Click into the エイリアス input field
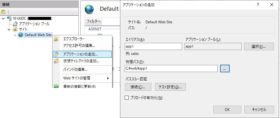This screenshot has height=118, width=280. tap(153, 46)
